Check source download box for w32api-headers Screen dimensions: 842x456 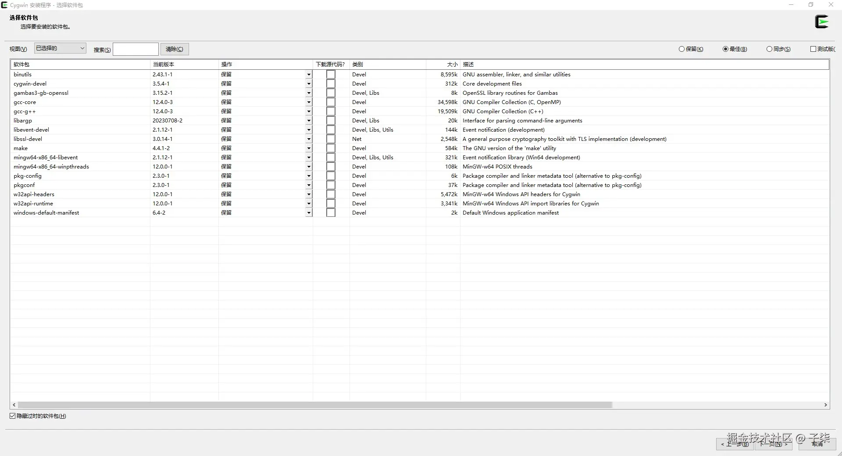(x=331, y=194)
